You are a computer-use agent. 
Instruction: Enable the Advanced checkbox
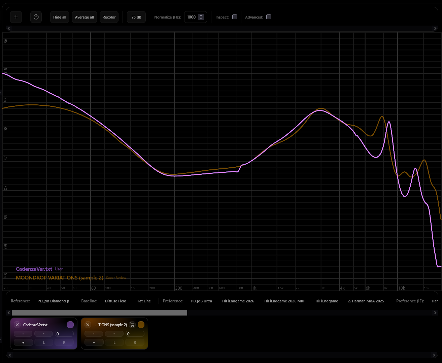(269, 17)
